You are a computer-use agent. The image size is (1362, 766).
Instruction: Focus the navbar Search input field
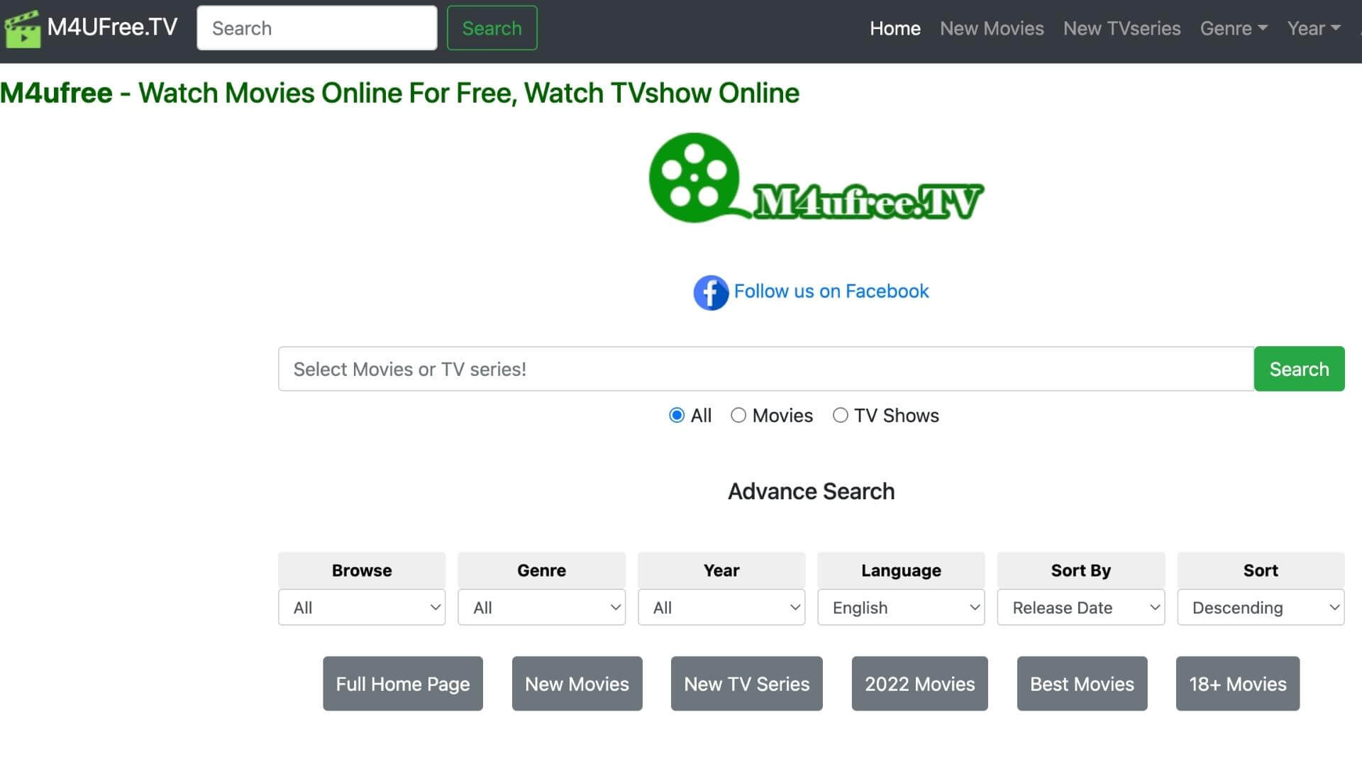[x=317, y=28]
